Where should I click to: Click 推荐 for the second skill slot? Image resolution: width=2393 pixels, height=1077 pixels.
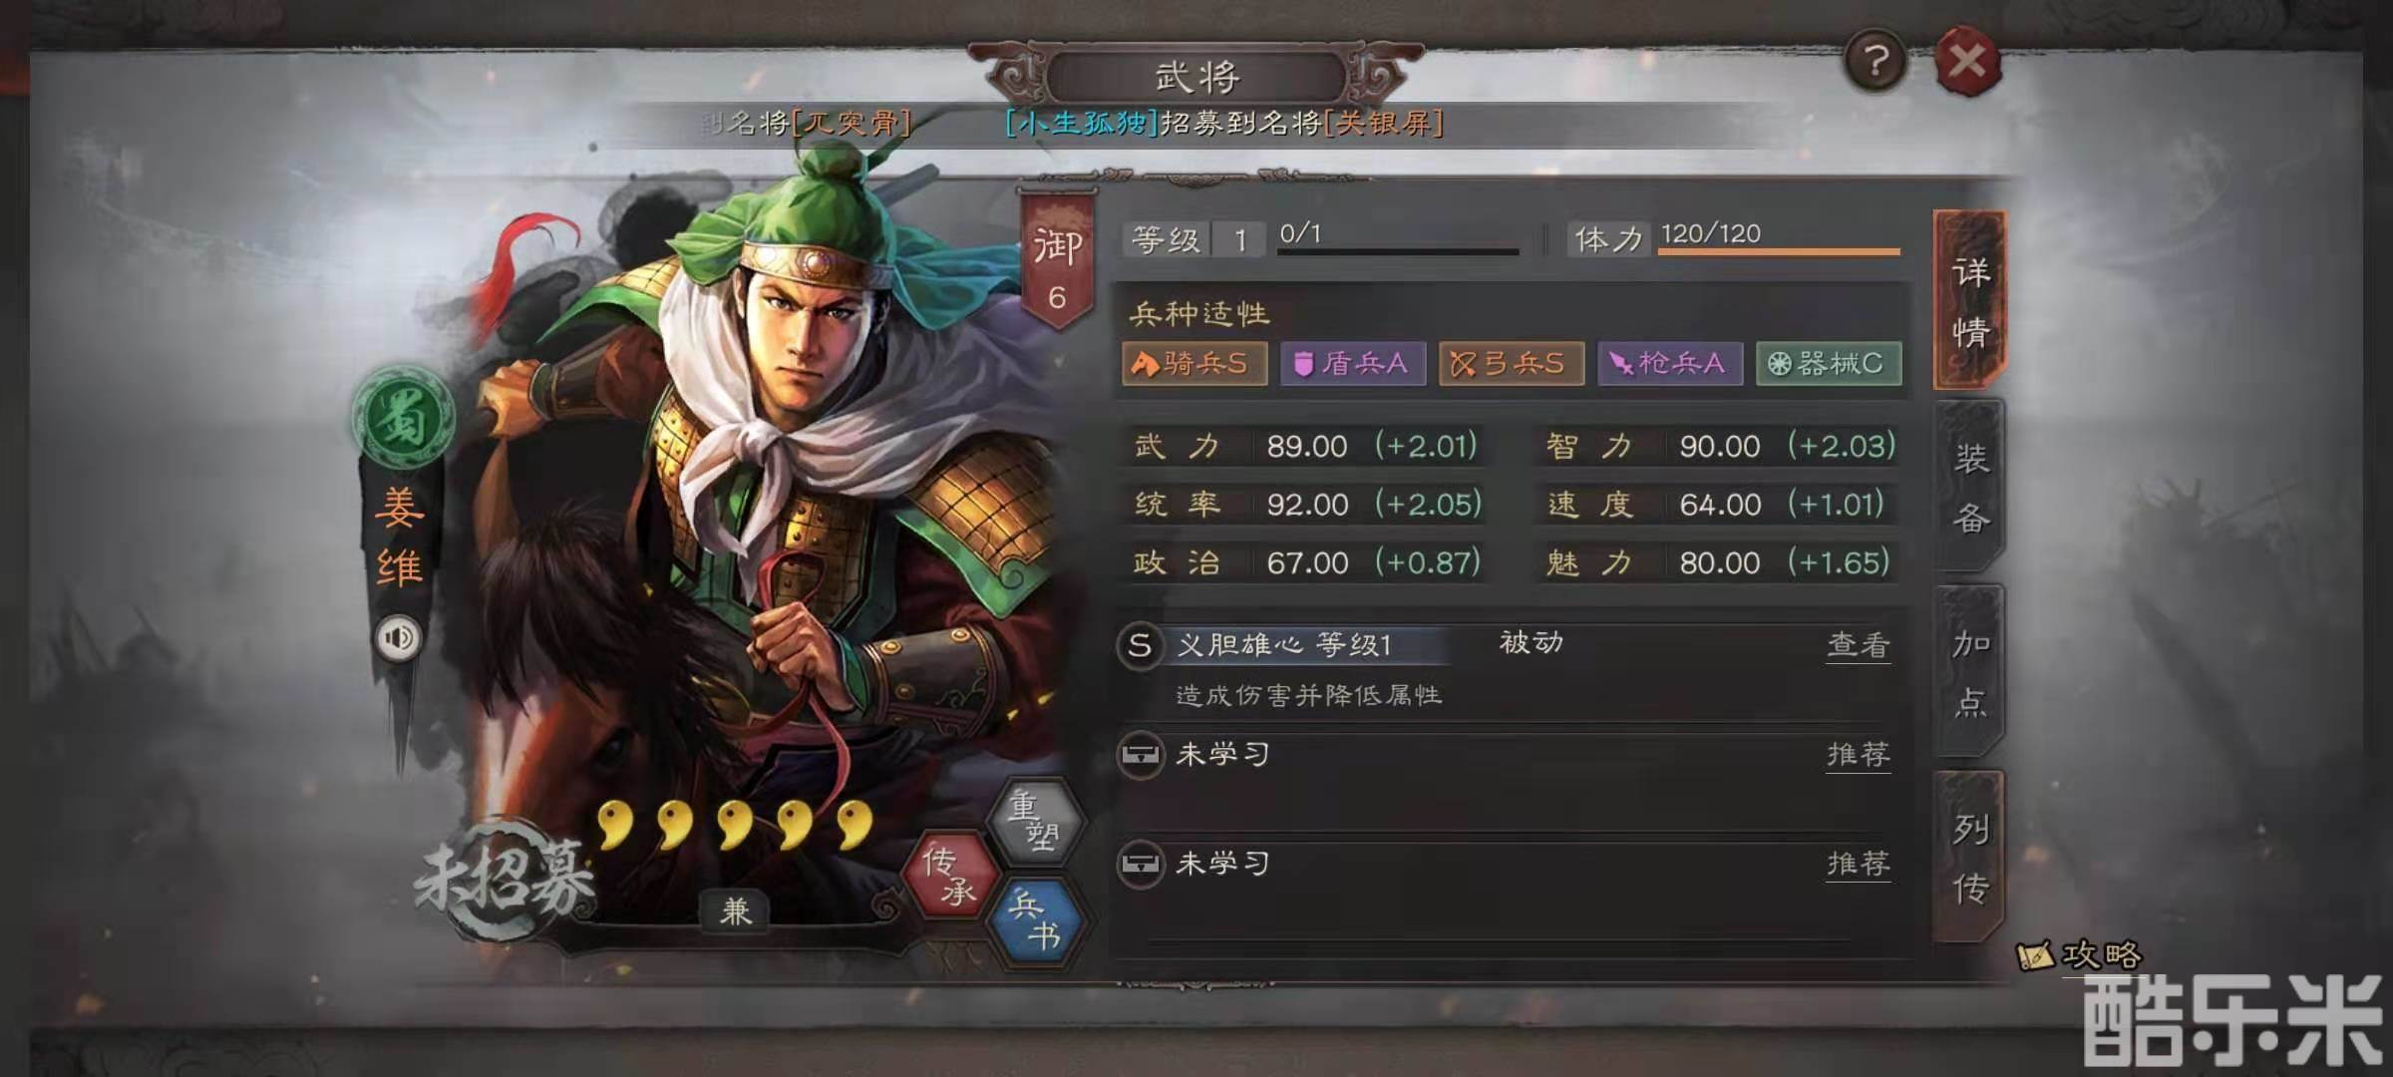tap(1858, 754)
